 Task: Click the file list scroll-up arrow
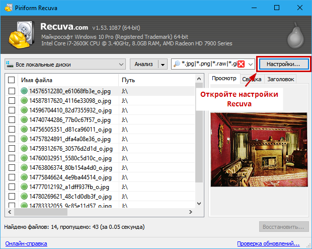pos(199,79)
